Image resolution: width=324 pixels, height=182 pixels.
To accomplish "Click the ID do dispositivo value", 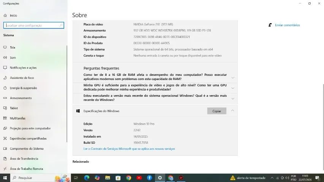I will click(x=161, y=37).
